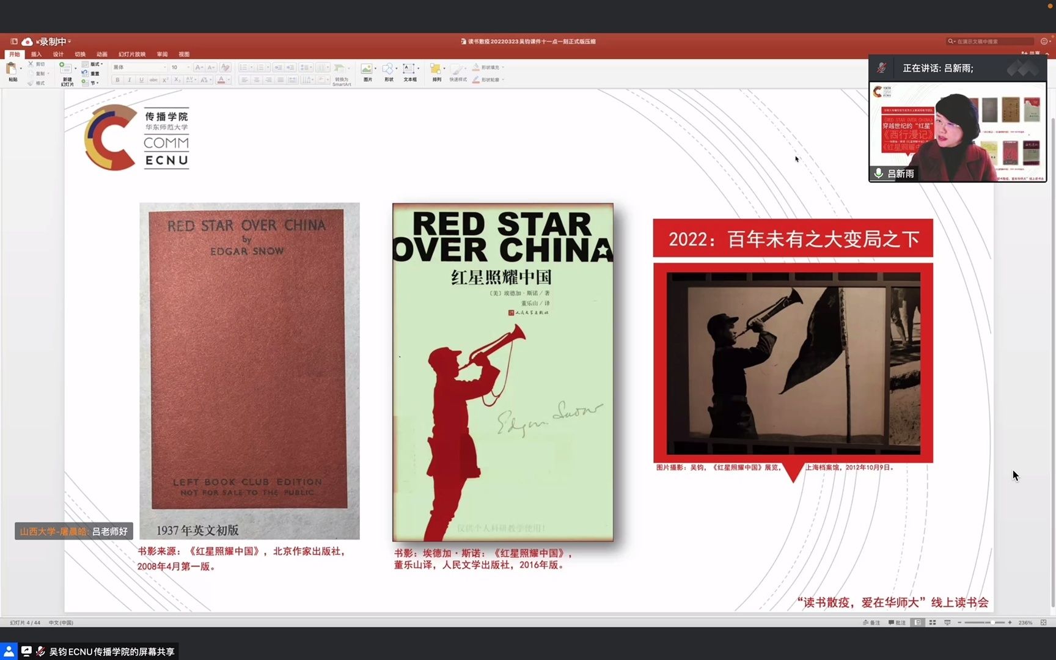
Task: Apply strikethrough with the abc icon
Action: click(153, 79)
